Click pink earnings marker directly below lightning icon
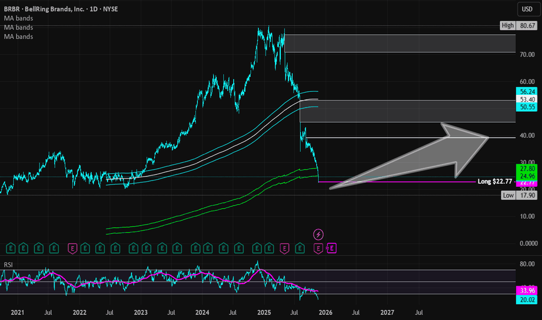 coord(318,248)
